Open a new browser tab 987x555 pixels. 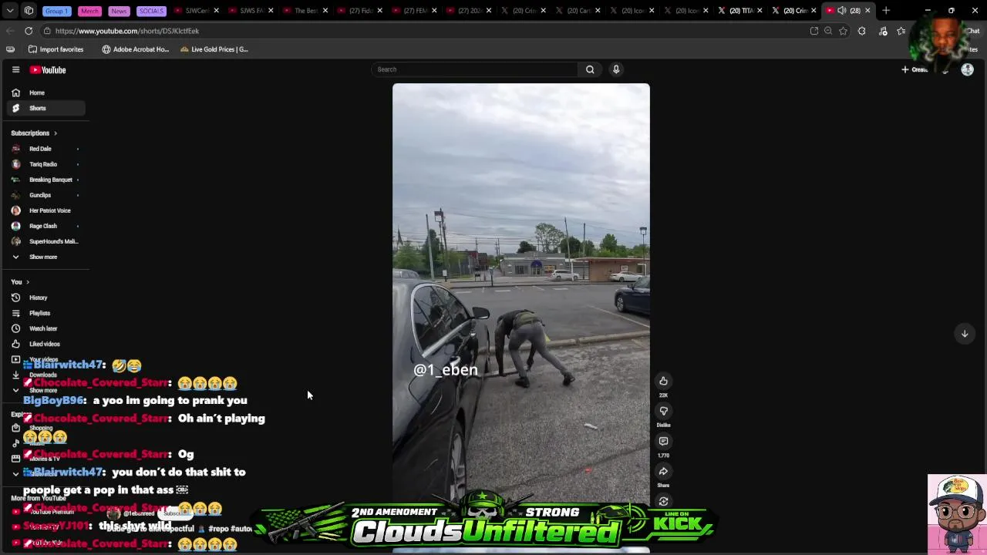(x=886, y=11)
